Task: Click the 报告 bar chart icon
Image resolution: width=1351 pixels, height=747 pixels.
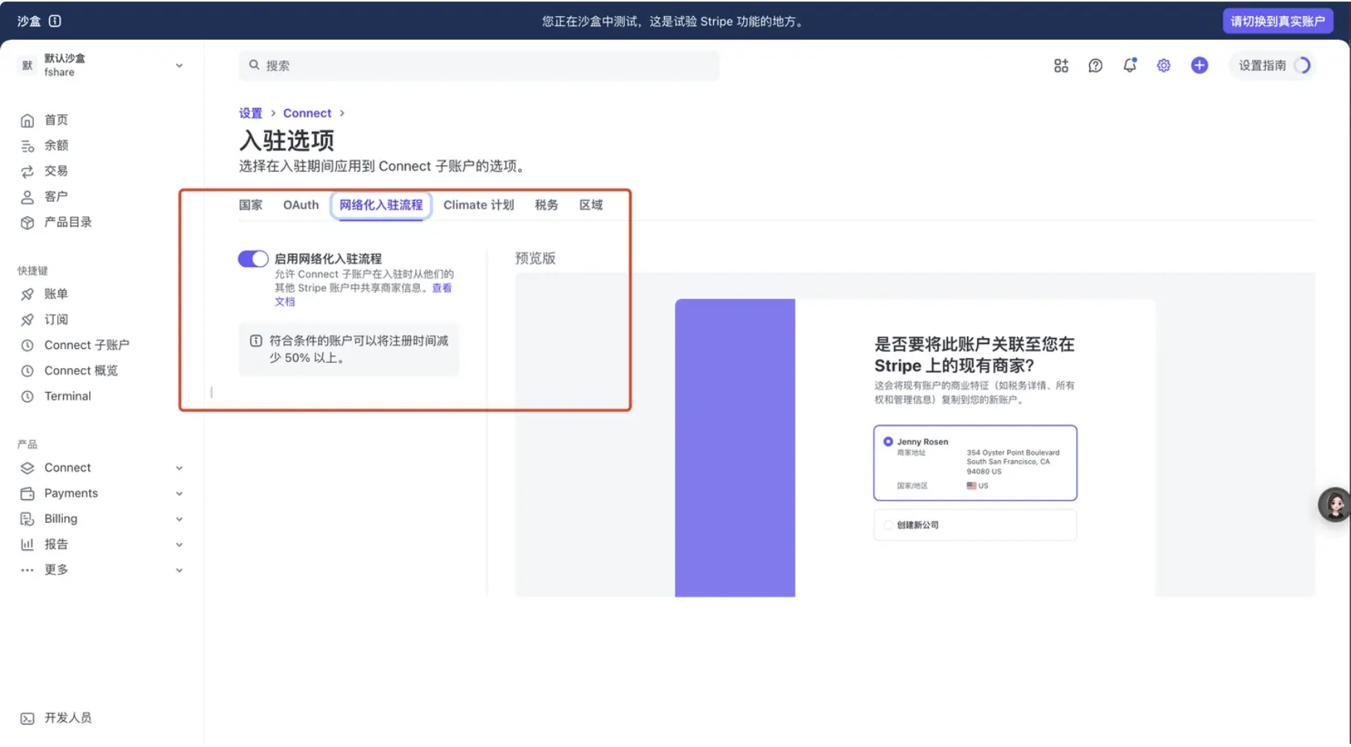Action: (x=28, y=545)
